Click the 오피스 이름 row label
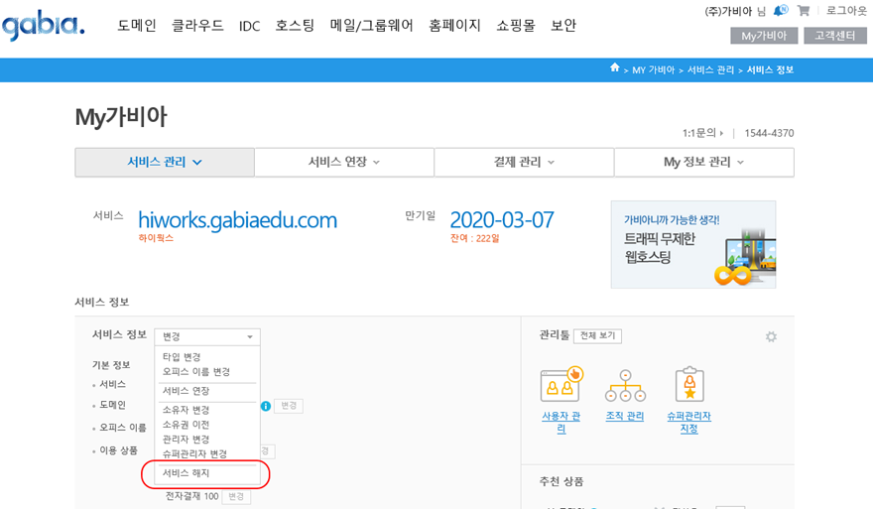This screenshot has width=873, height=509. pyautogui.click(x=122, y=428)
